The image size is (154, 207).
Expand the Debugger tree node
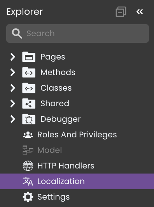click(x=13, y=119)
